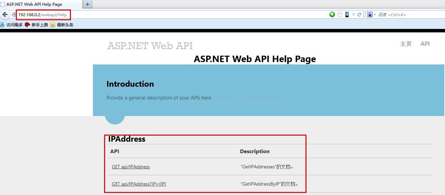The image size is (445, 195).
Task: Click the Introduction heading
Action: tap(130, 84)
